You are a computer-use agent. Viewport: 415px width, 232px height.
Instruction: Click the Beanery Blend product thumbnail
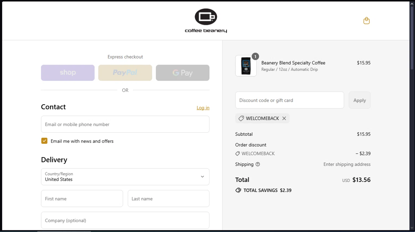tap(246, 66)
